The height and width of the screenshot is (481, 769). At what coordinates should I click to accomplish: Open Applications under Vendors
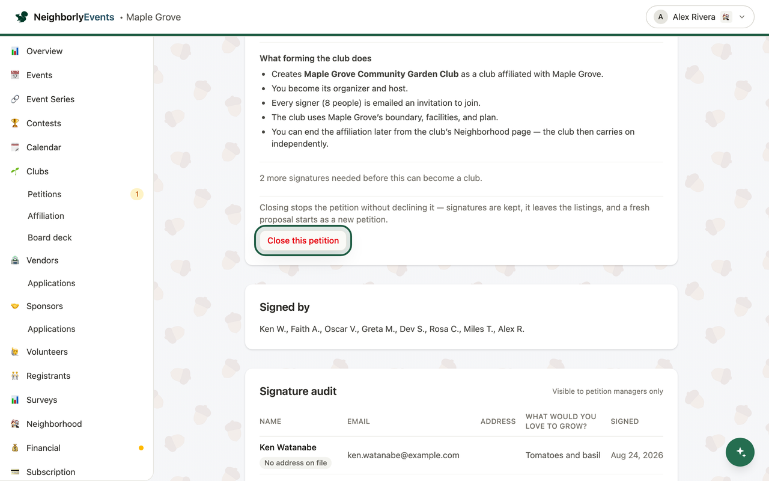(x=52, y=283)
